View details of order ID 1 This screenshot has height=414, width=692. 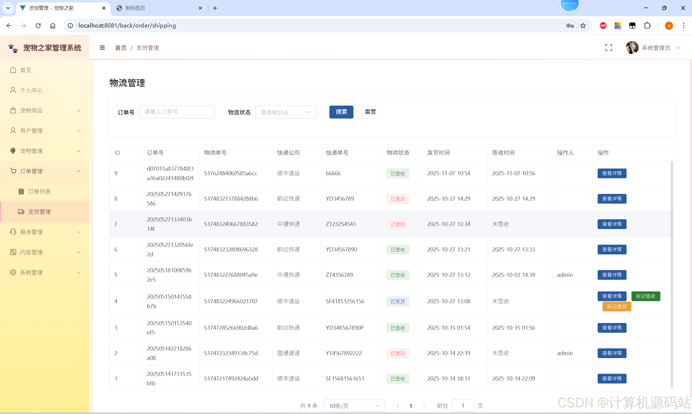[x=612, y=379]
